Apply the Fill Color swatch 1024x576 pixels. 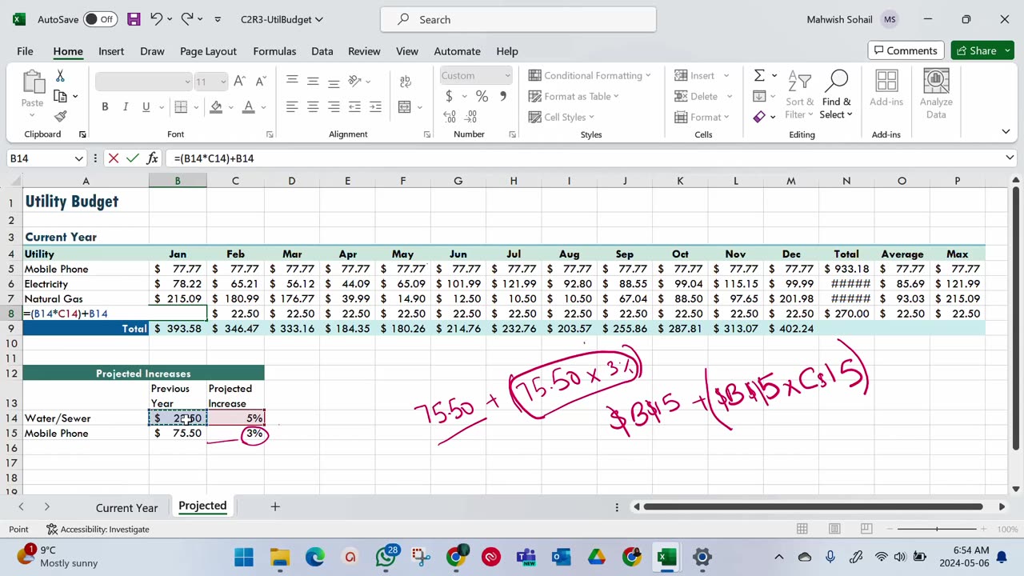pyautogui.click(x=216, y=107)
